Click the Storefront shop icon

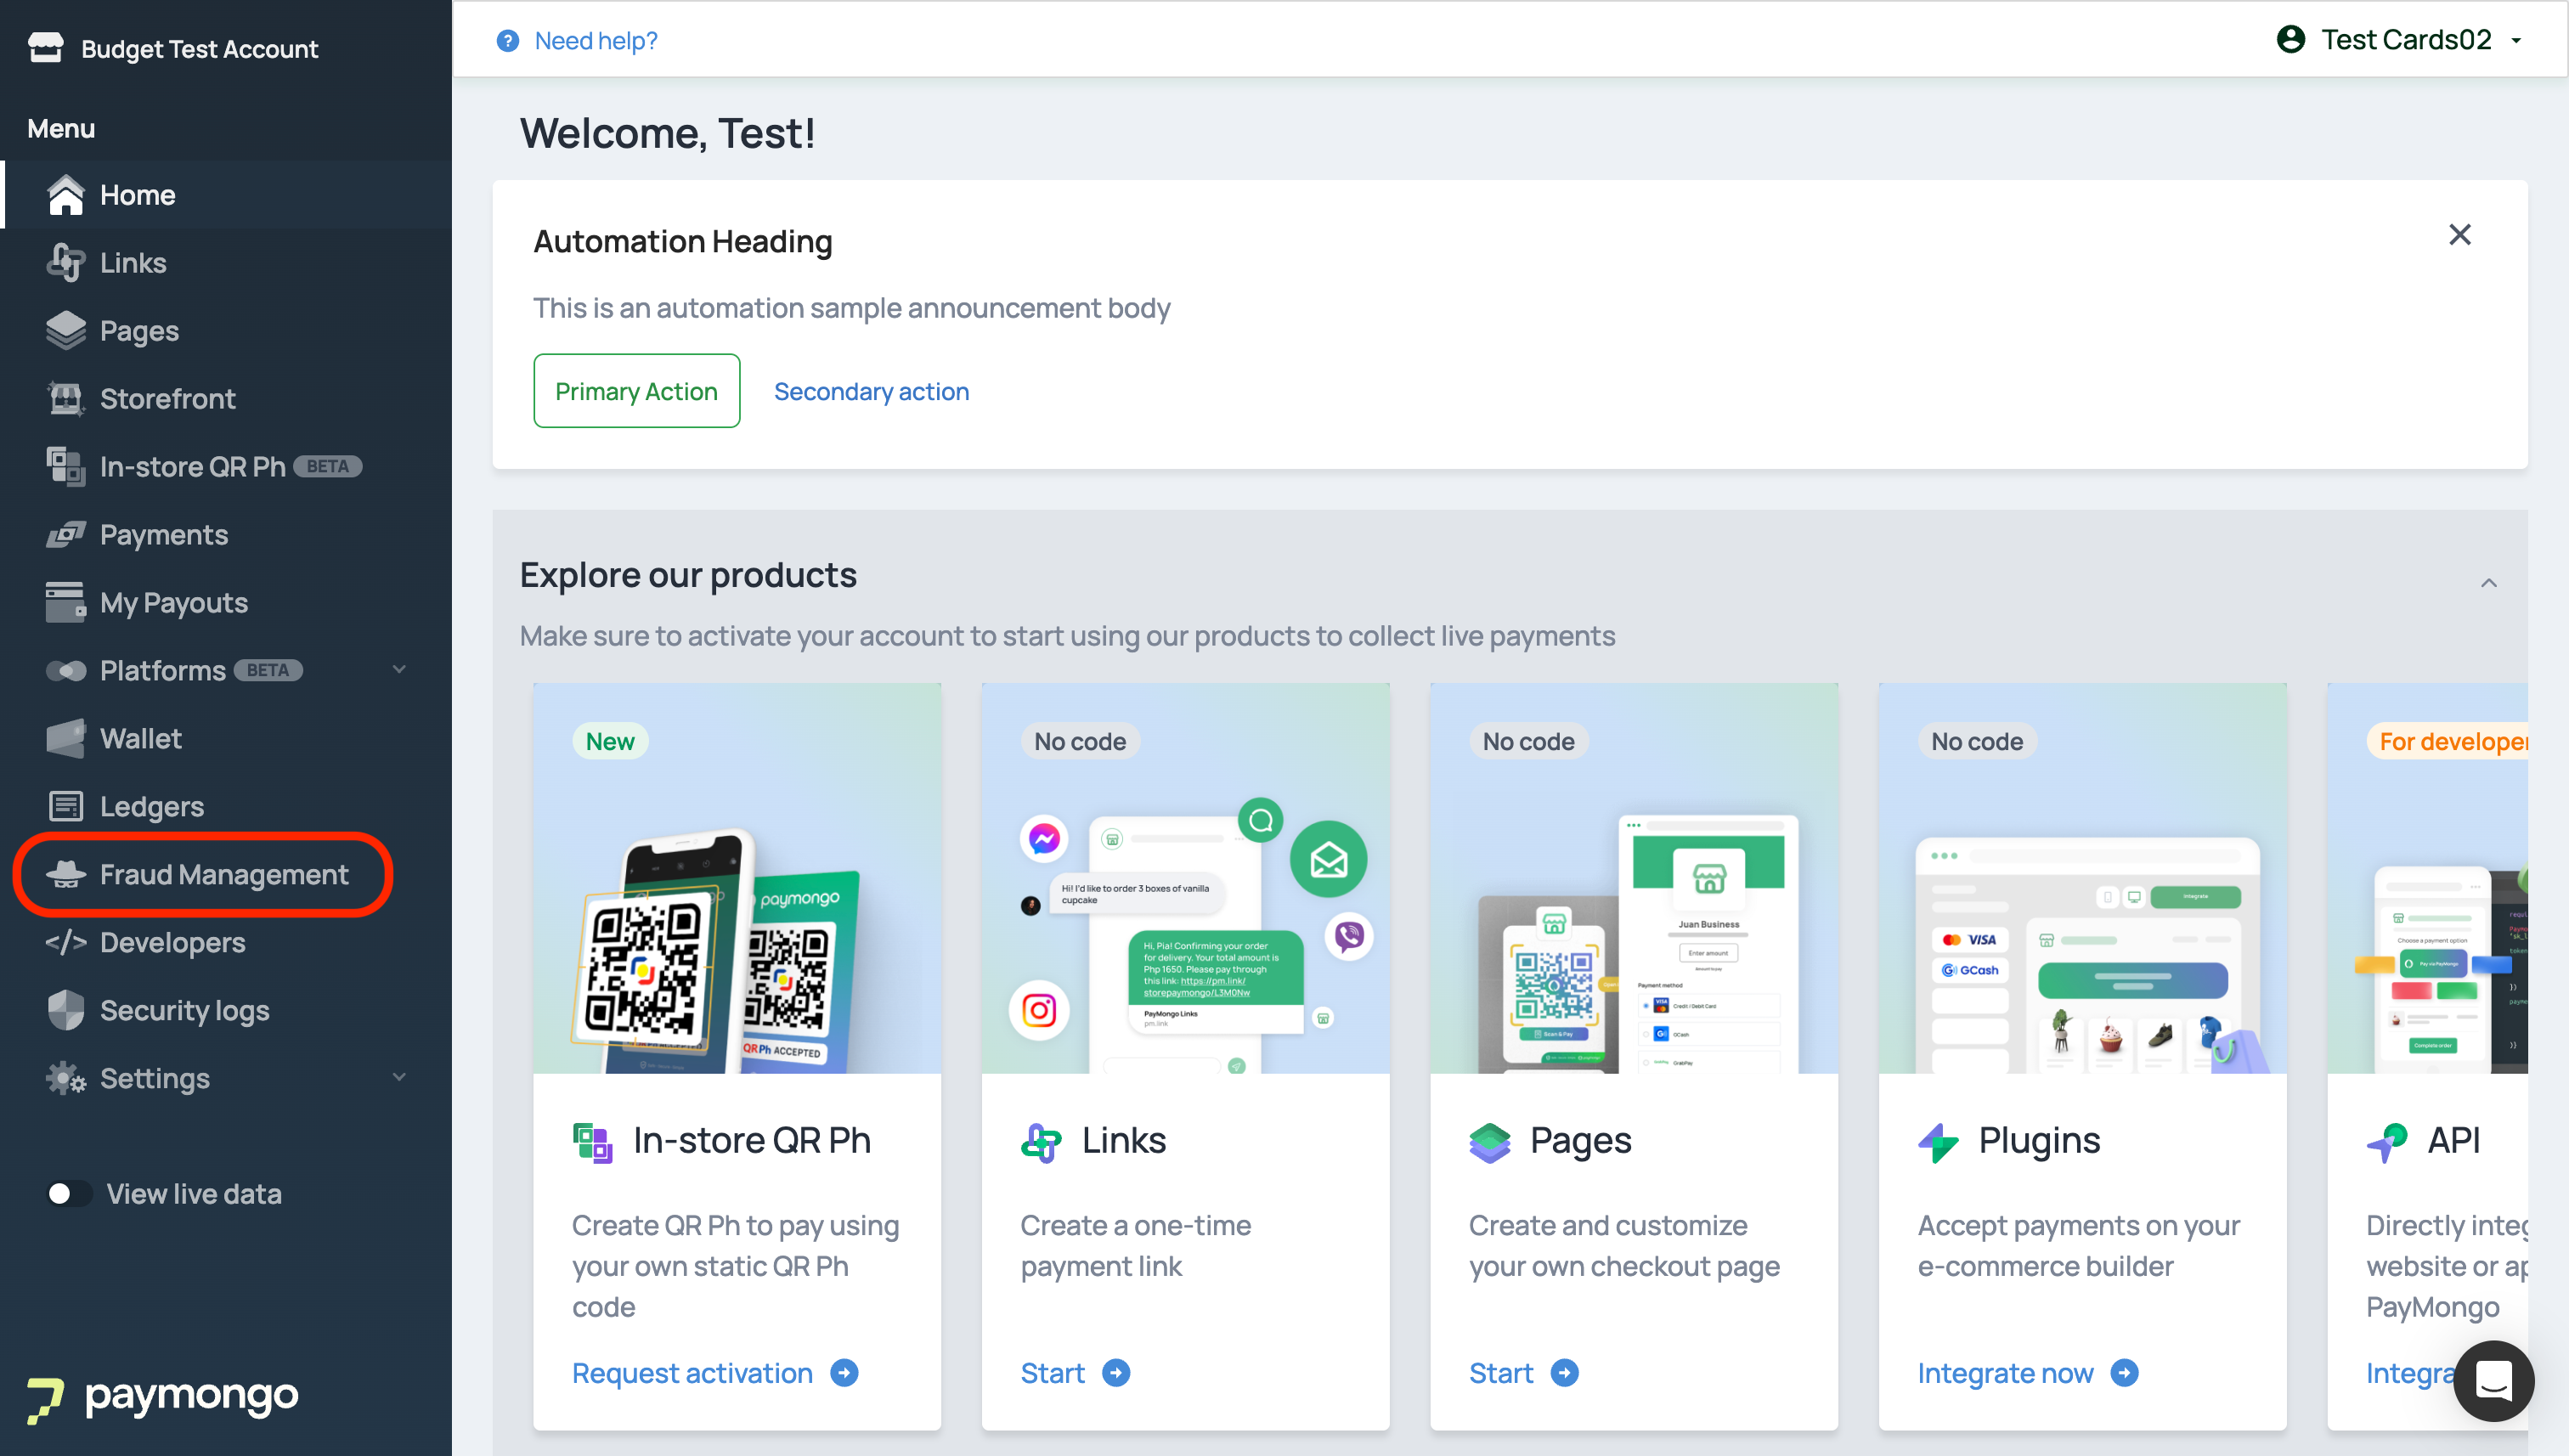click(x=66, y=398)
